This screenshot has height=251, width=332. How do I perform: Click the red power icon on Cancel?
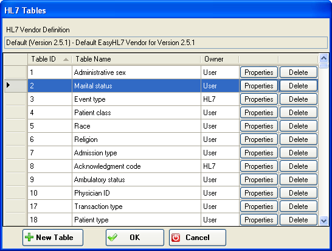(x=176, y=238)
